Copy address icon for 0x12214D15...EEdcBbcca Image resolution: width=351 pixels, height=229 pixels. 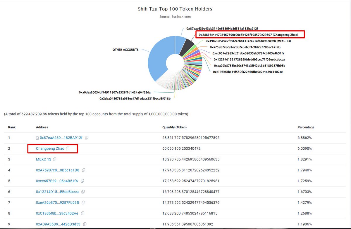click(83, 192)
